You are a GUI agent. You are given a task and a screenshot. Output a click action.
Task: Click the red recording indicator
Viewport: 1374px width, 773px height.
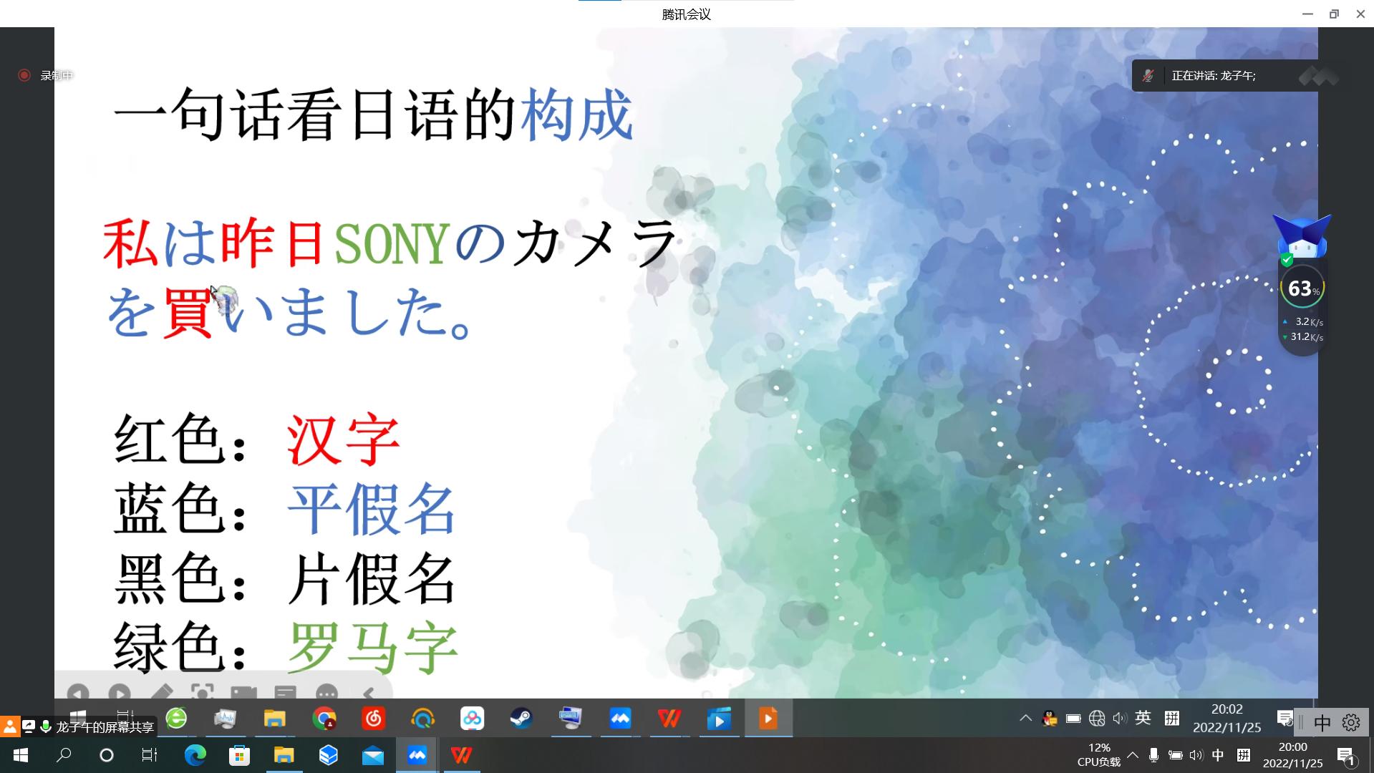(x=24, y=75)
